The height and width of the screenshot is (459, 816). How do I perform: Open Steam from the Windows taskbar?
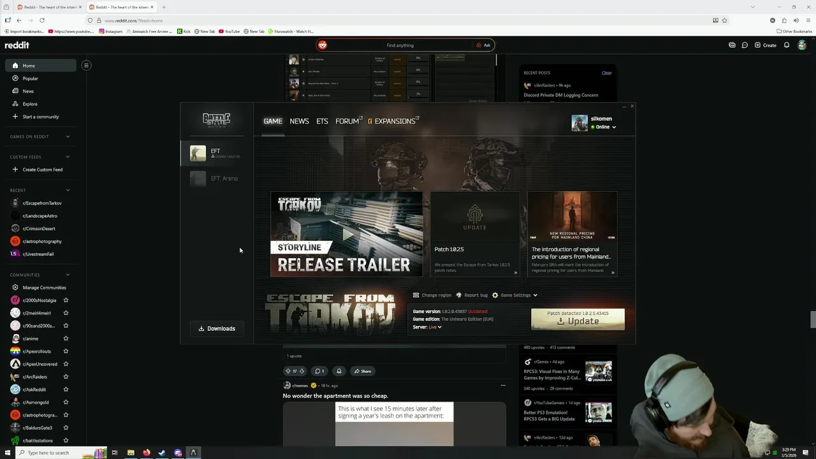click(x=162, y=453)
